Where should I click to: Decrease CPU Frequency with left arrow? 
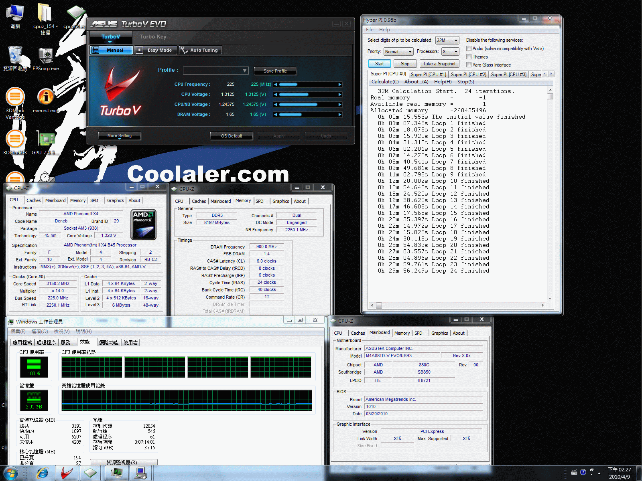[x=276, y=85]
